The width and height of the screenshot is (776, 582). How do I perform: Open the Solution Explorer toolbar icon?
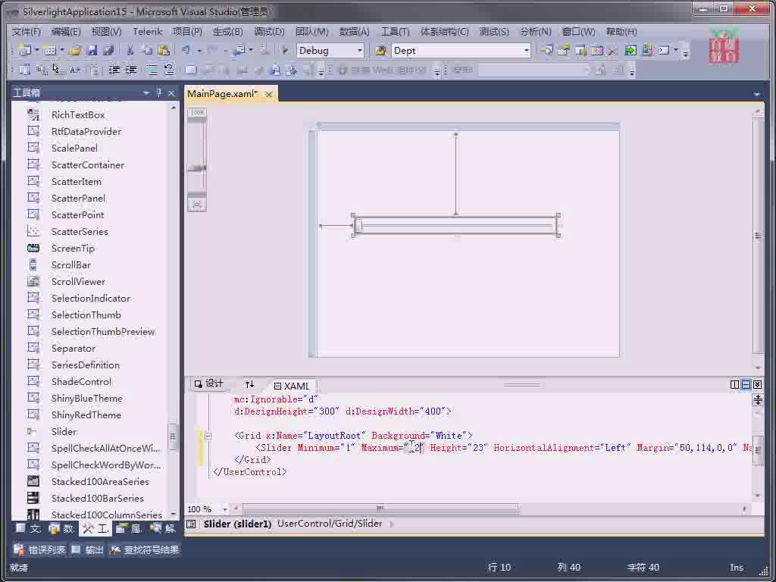click(x=547, y=50)
